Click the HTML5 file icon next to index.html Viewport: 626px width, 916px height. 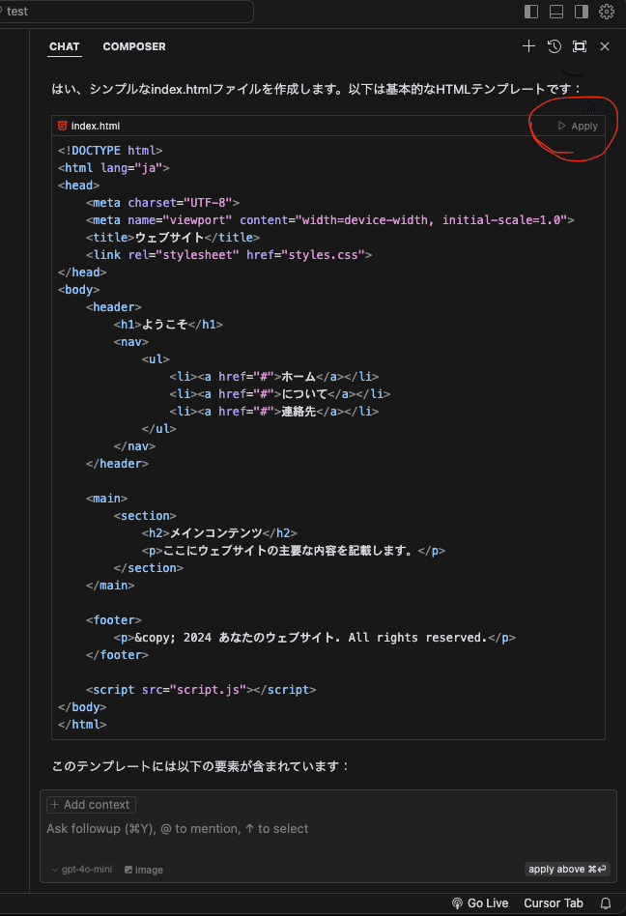point(62,126)
